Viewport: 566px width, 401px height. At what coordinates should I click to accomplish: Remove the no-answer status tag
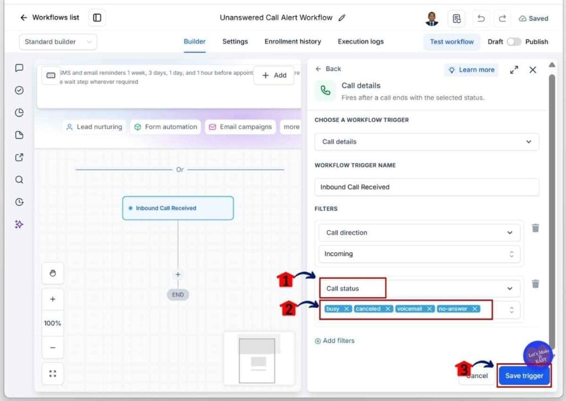(x=475, y=309)
